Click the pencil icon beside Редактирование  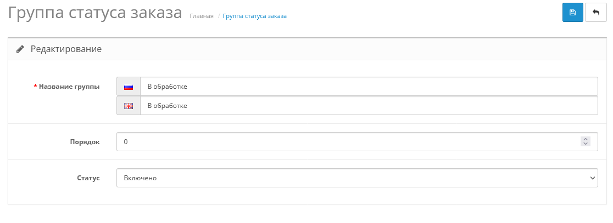coord(20,49)
